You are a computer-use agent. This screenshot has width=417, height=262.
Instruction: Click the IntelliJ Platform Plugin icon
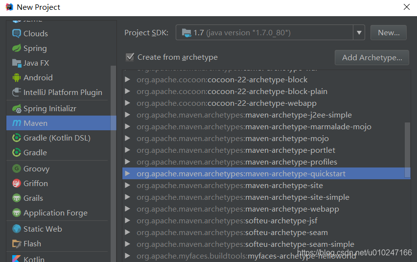pos(17,92)
